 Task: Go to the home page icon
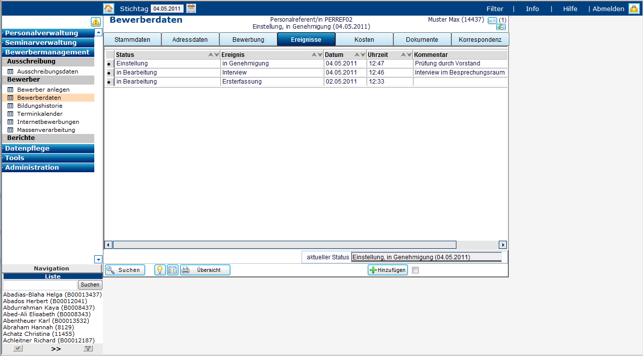tap(108, 8)
